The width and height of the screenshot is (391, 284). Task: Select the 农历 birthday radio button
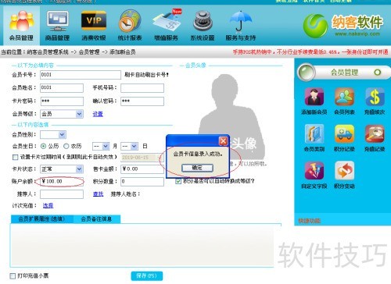coord(66,146)
